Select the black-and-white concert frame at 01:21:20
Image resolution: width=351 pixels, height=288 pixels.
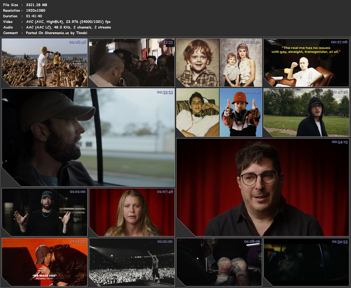coord(132,262)
